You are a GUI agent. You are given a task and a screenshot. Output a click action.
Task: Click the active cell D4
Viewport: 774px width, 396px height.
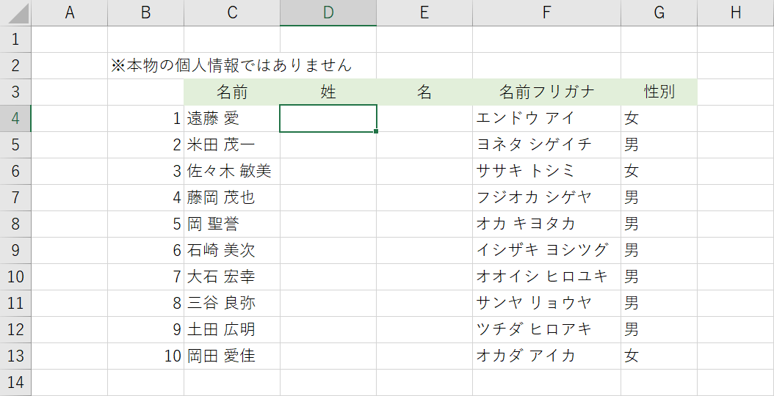click(x=328, y=118)
